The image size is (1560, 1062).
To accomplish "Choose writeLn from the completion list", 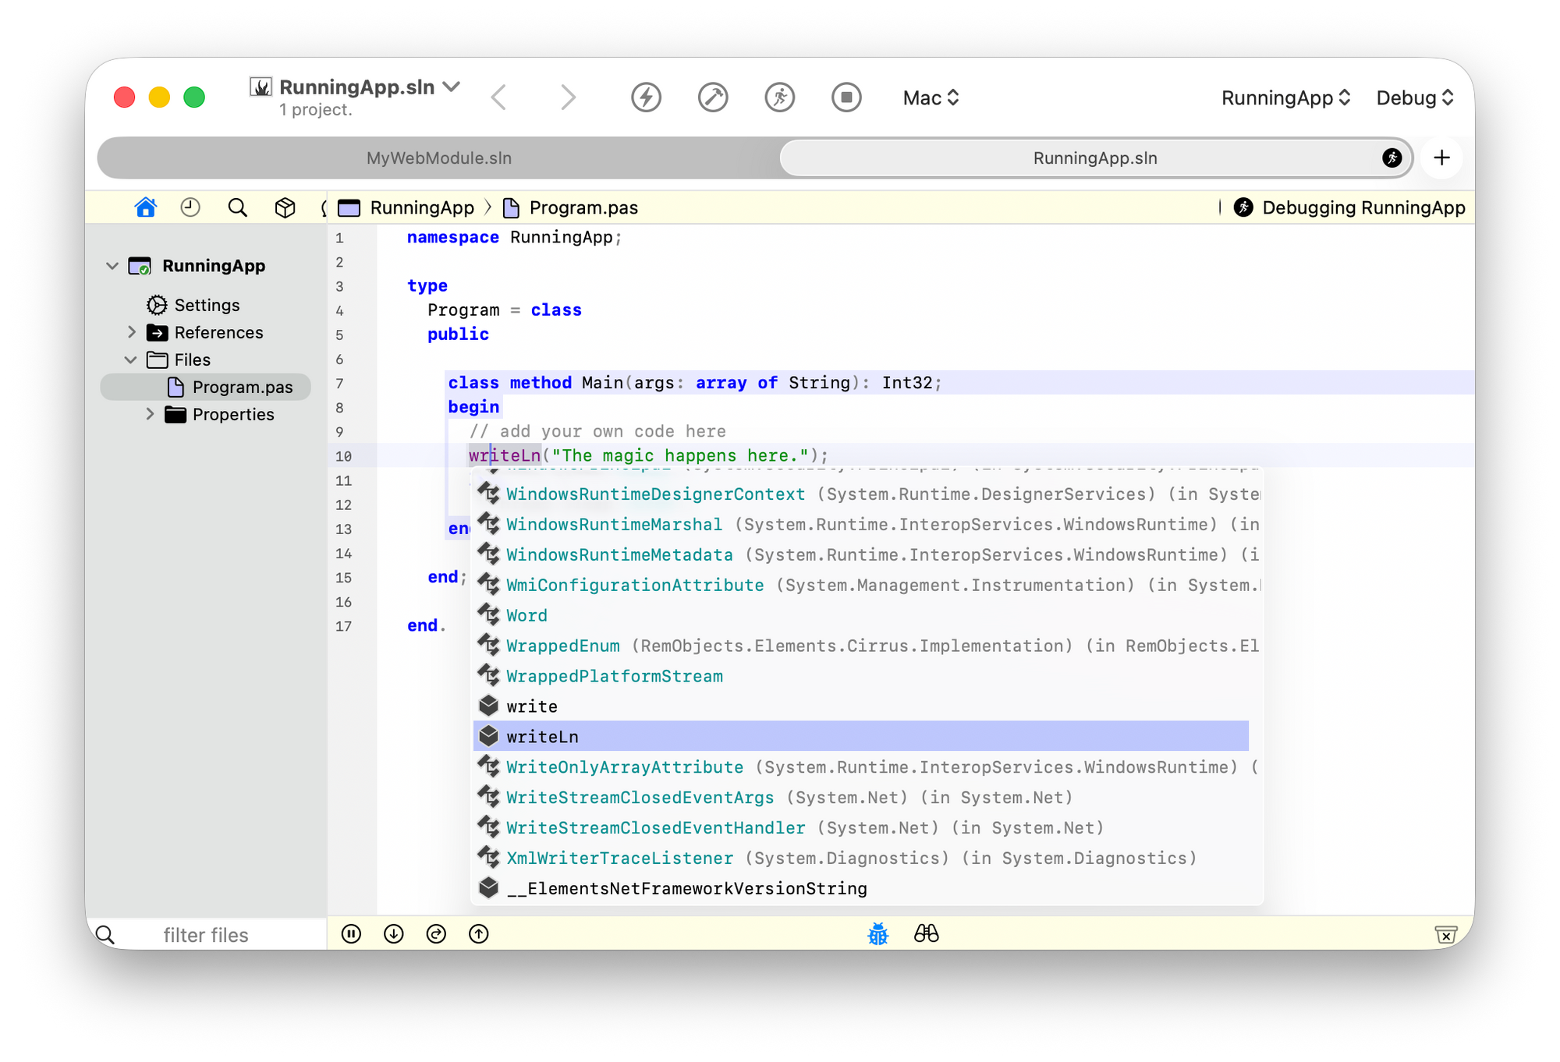I will [861, 736].
